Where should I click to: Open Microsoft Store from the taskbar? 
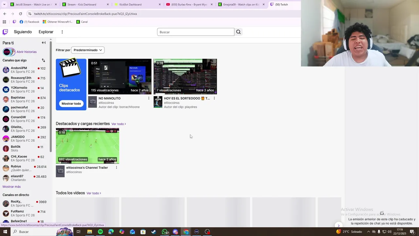pyautogui.click(x=143, y=232)
